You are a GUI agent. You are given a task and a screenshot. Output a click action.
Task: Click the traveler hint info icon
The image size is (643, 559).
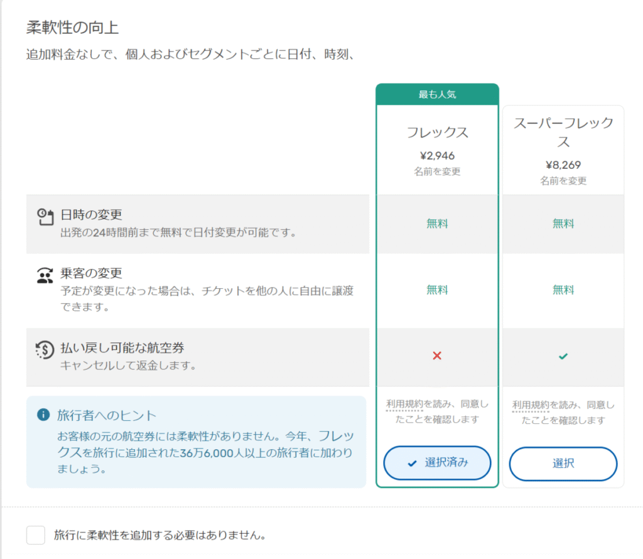point(43,415)
